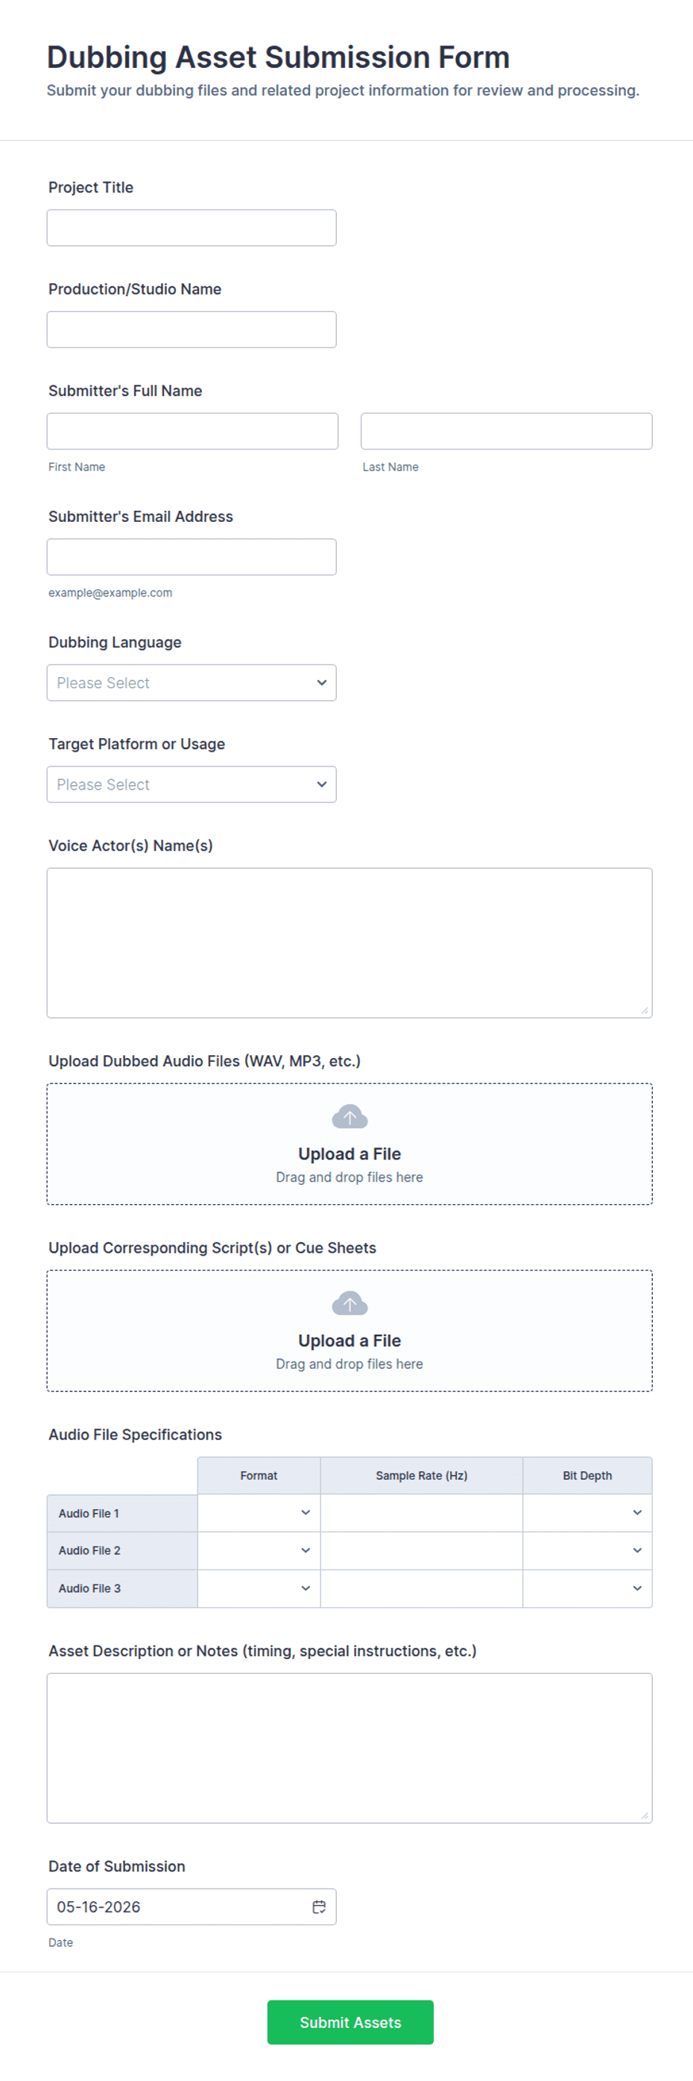
Task: Expand the Bit Depth dropdown for Audio File 2
Action: tap(587, 1550)
